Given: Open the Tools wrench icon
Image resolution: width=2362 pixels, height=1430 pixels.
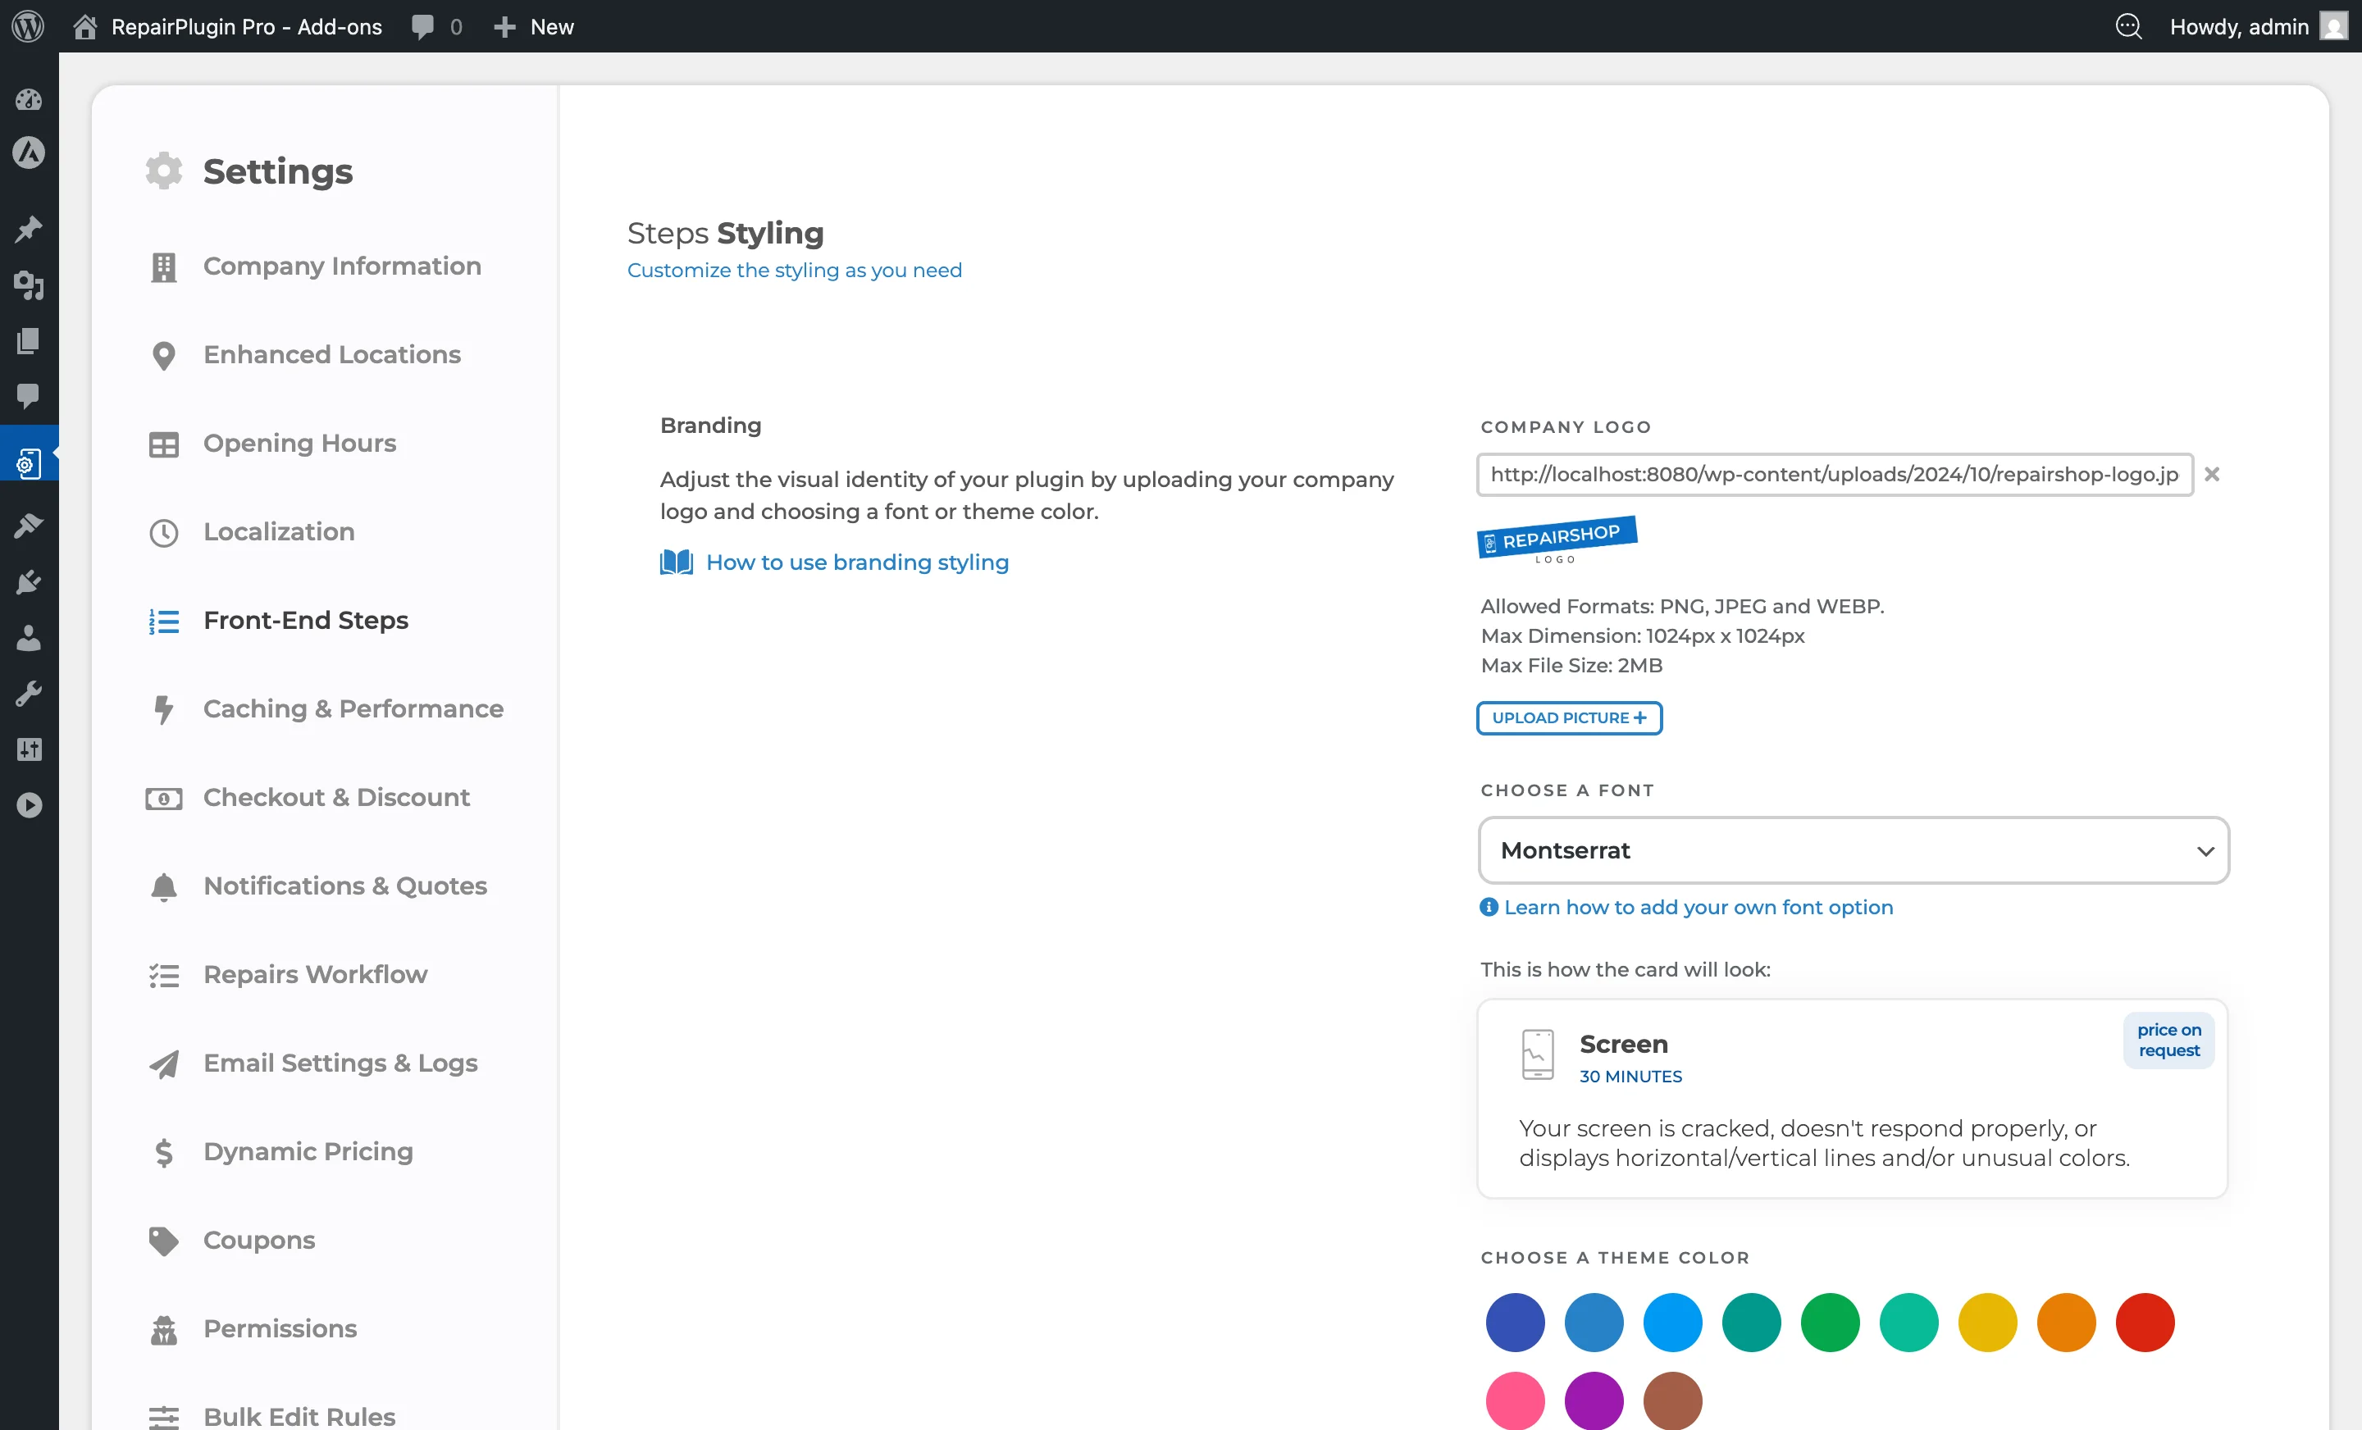Looking at the screenshot, I should pyautogui.click(x=29, y=693).
